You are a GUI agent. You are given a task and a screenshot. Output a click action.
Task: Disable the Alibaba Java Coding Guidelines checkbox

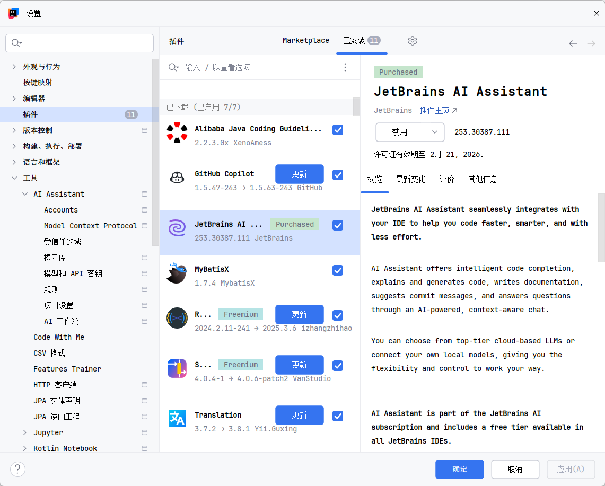click(x=338, y=130)
